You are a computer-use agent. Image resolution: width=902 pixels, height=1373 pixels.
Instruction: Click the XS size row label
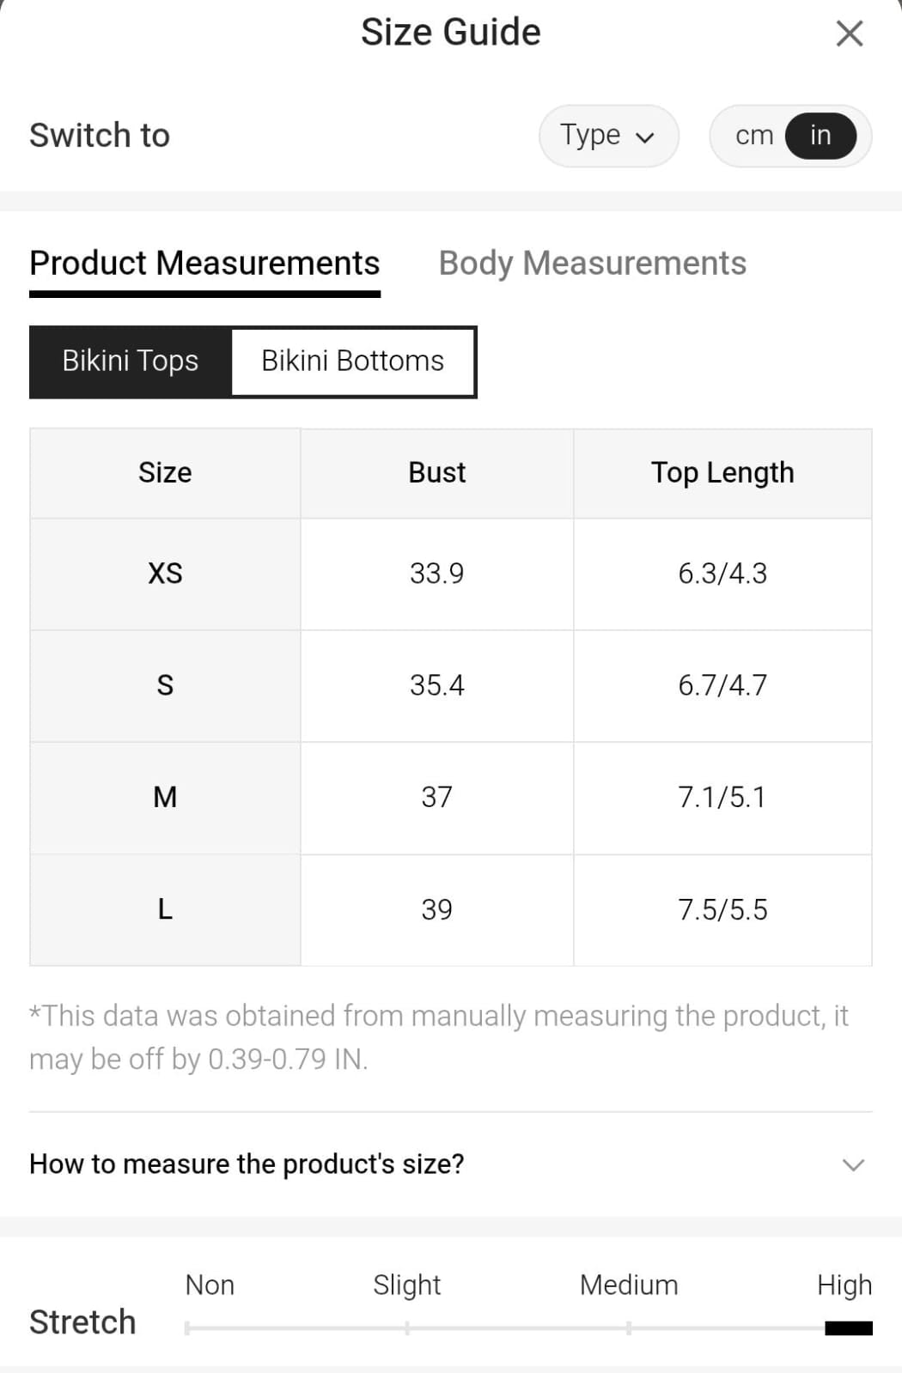point(165,574)
